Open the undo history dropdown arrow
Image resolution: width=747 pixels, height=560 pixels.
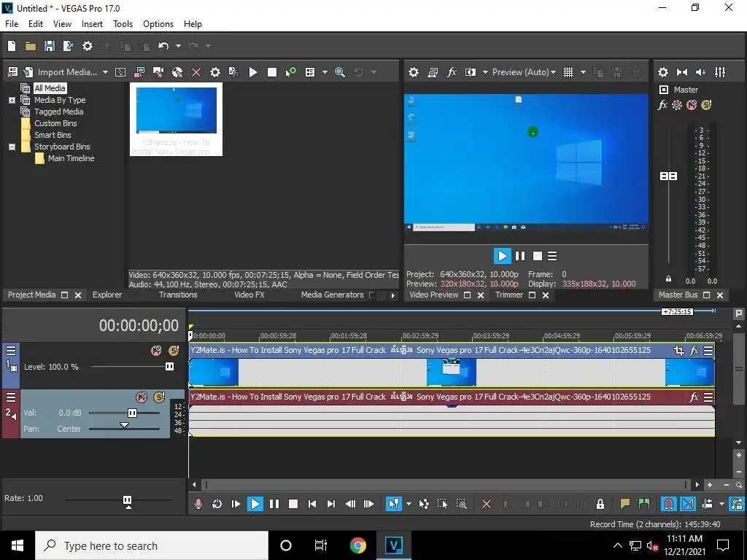[x=178, y=46]
